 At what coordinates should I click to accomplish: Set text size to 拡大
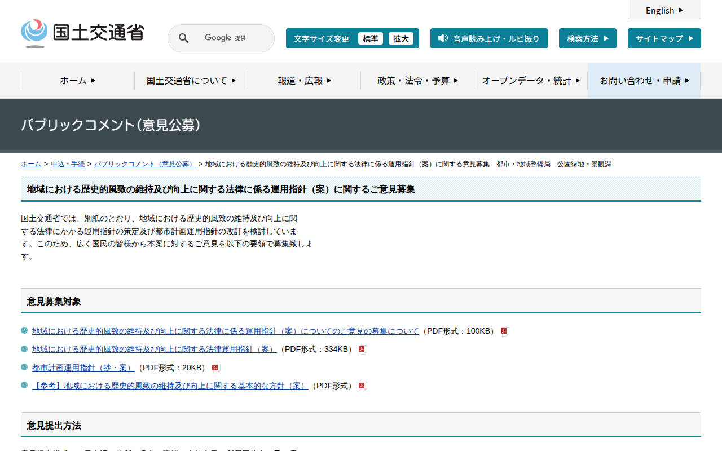(401, 38)
